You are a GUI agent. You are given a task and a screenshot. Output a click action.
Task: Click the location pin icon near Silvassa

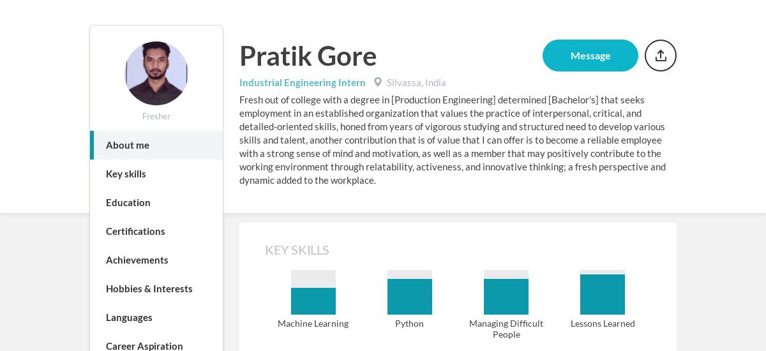(x=378, y=82)
